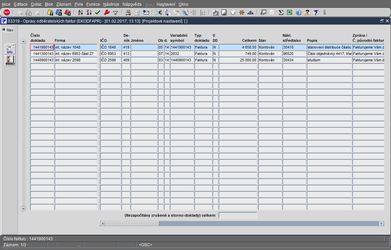The width and height of the screenshot is (391, 250).
Task: Click the vertical scrollbar up arrow
Action: click(x=23, y=41)
